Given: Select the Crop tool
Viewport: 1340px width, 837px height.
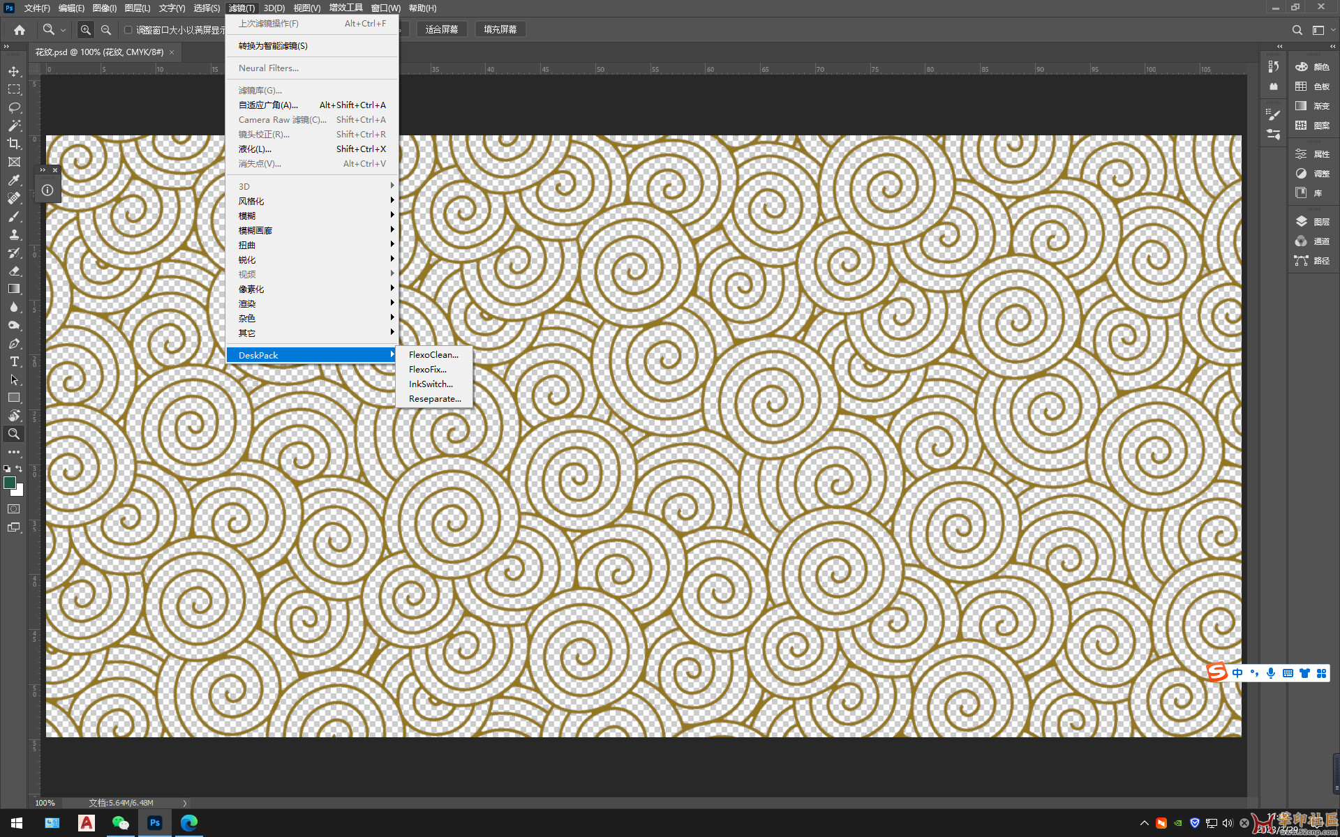Looking at the screenshot, I should (x=14, y=144).
